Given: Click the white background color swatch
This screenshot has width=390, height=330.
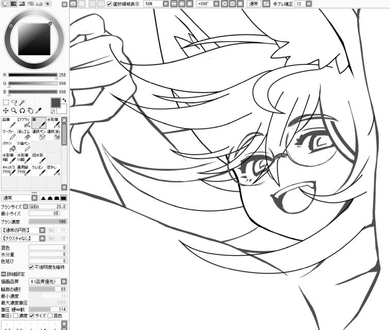Looking at the screenshot, I should [x=63, y=109].
